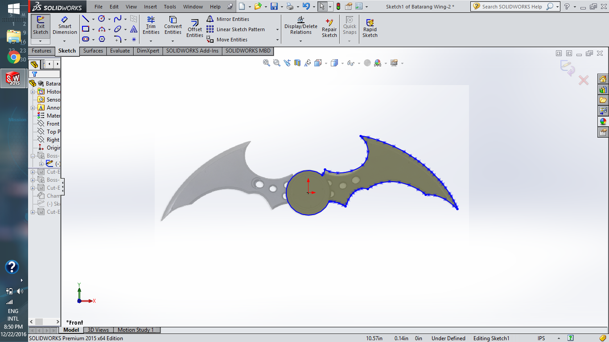Viewport: 609px width, 342px height.
Task: Select the Straight Slot tool
Action: (86, 39)
